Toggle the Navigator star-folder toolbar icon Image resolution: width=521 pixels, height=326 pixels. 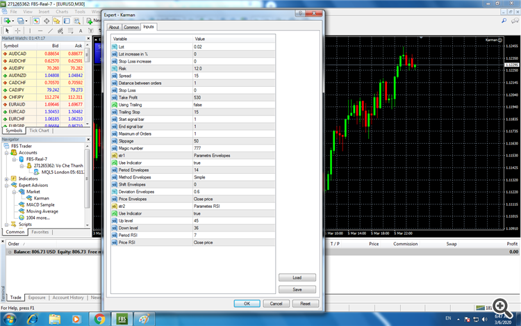coord(56,21)
